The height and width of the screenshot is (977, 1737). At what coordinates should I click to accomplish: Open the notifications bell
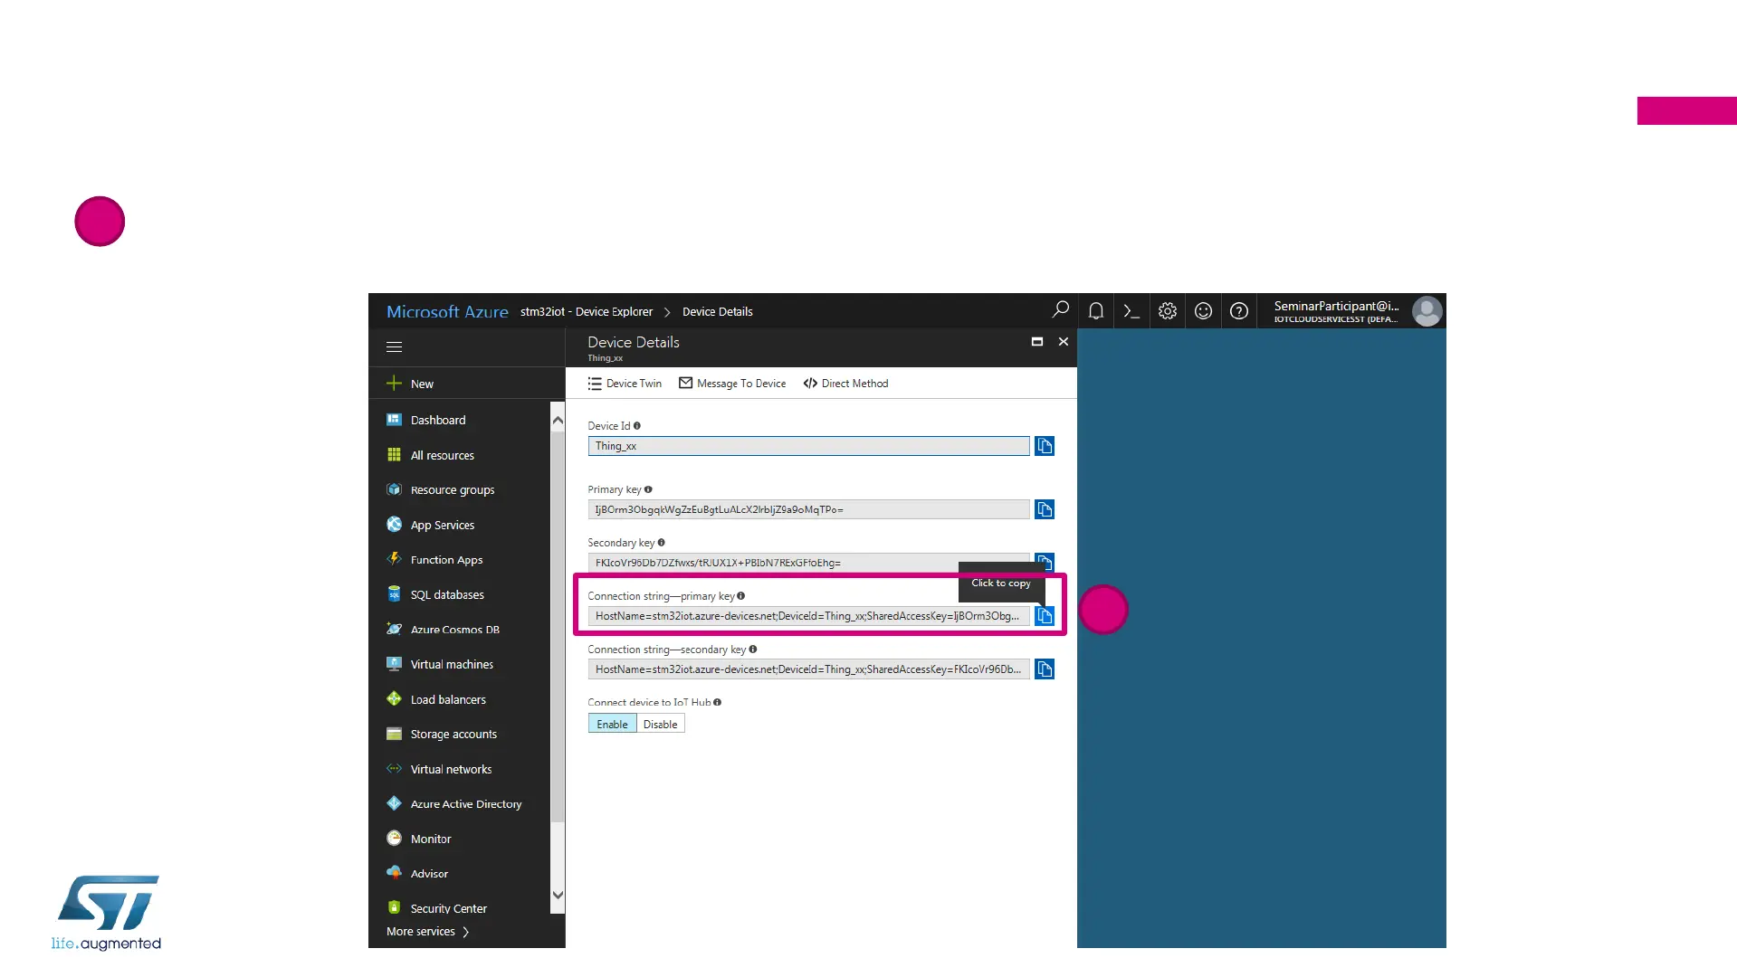(1095, 311)
